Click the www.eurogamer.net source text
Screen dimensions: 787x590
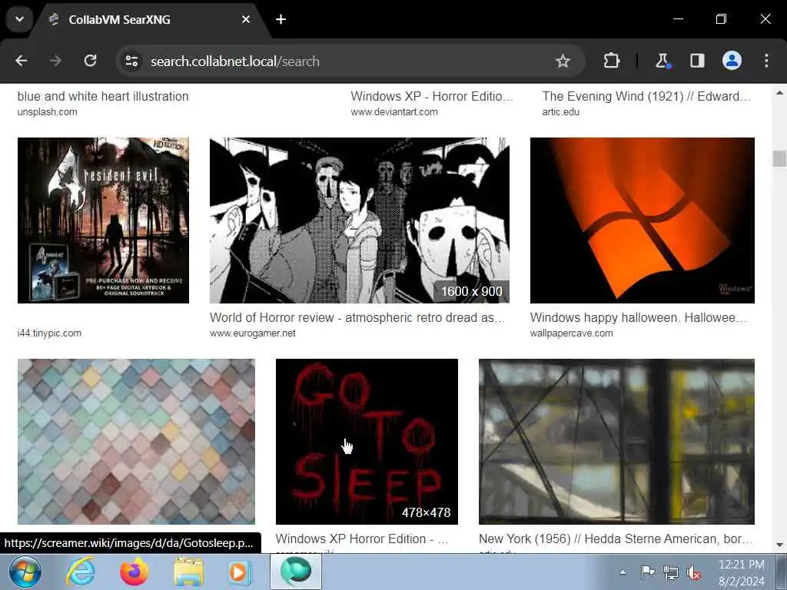(x=252, y=333)
